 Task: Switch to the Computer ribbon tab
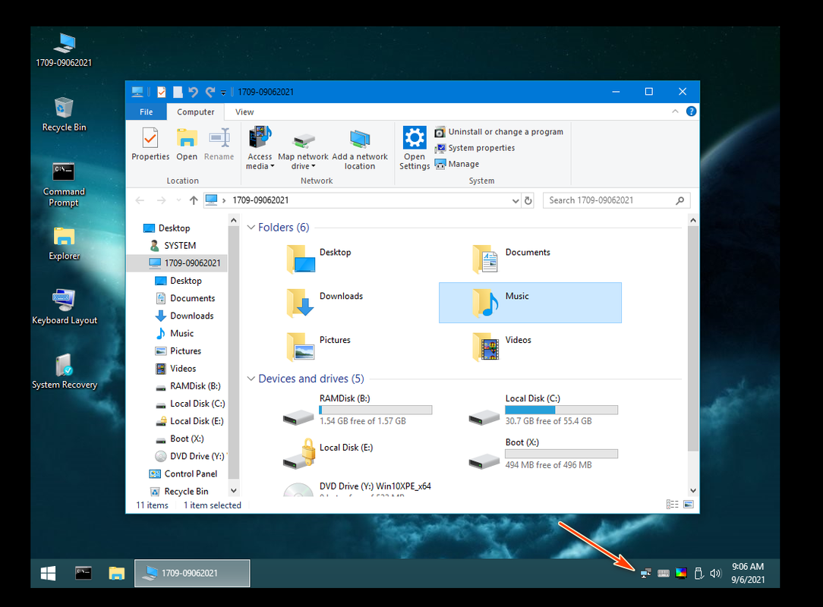point(195,112)
